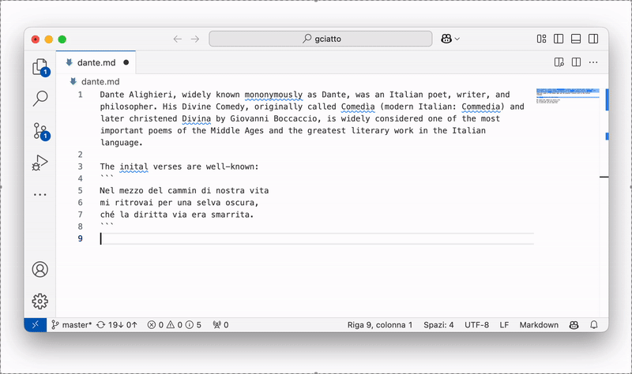Click the underlined word Commedia

[481, 107]
